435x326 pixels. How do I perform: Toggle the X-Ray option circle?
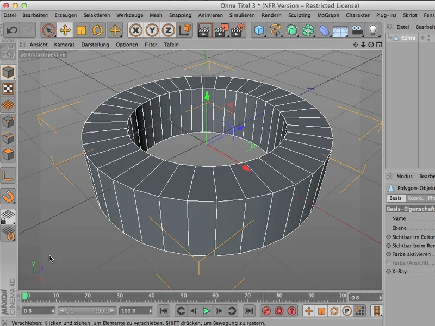(388, 271)
